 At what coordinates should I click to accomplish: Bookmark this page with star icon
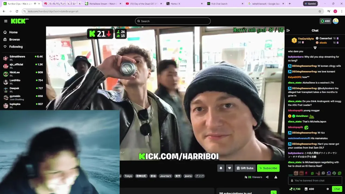click(320, 11)
